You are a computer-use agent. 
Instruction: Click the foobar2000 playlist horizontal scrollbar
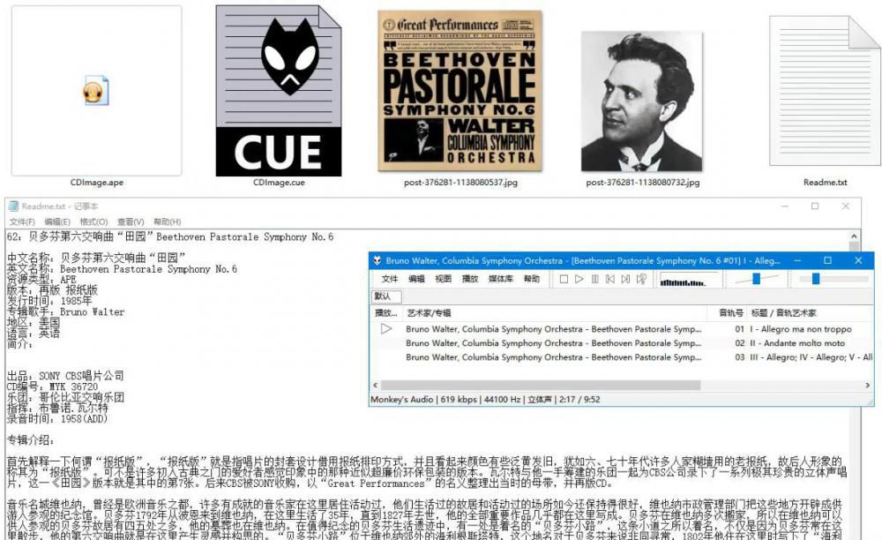[541, 386]
